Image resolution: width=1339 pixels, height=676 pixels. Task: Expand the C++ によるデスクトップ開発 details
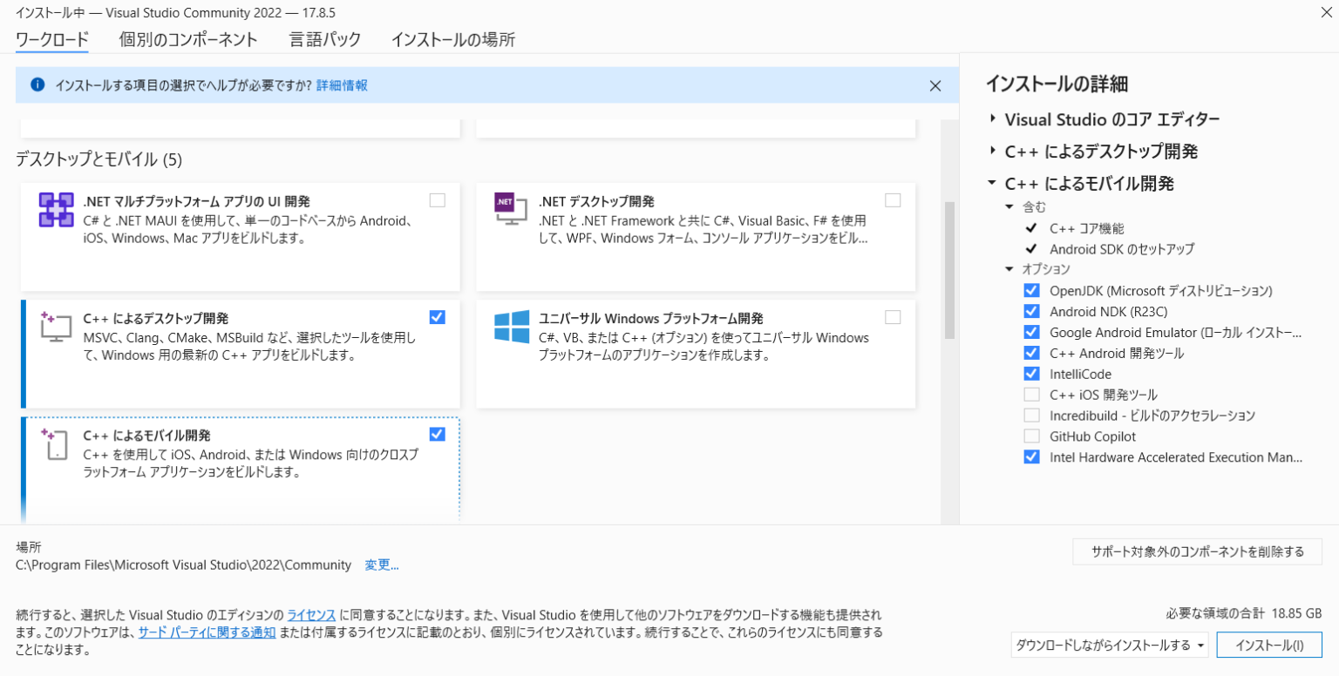coord(993,151)
